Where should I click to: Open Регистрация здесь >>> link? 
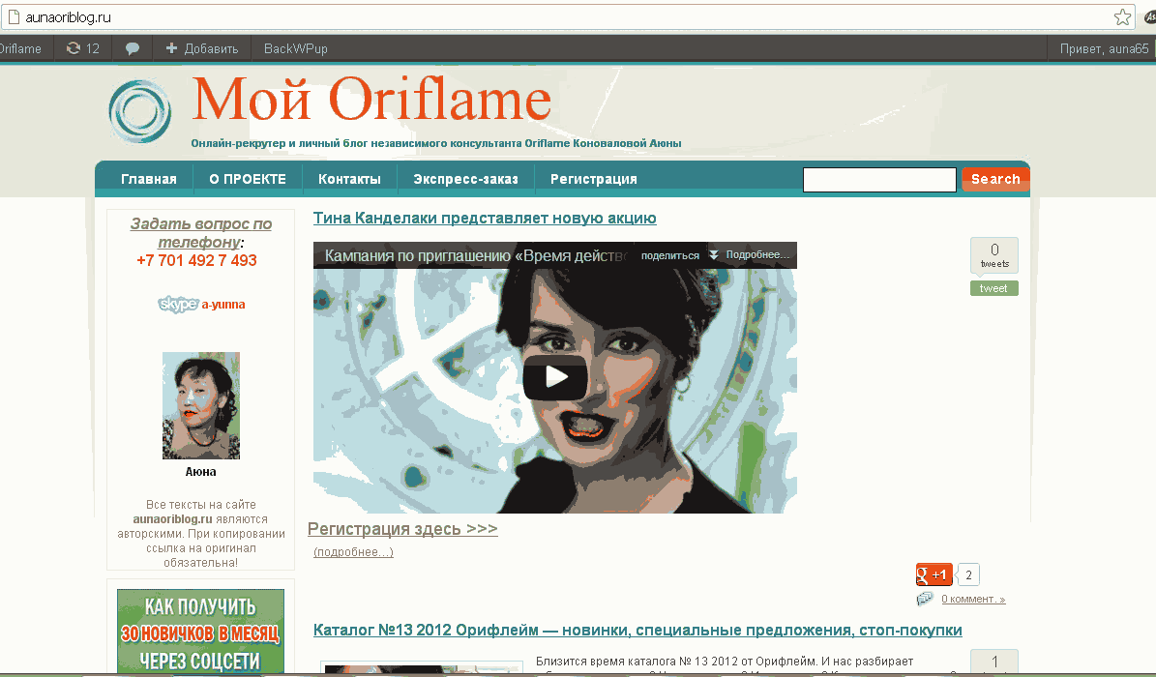point(402,529)
